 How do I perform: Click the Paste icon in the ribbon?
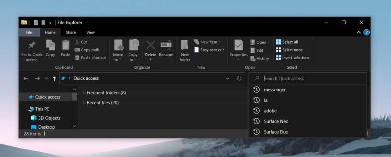click(x=65, y=45)
